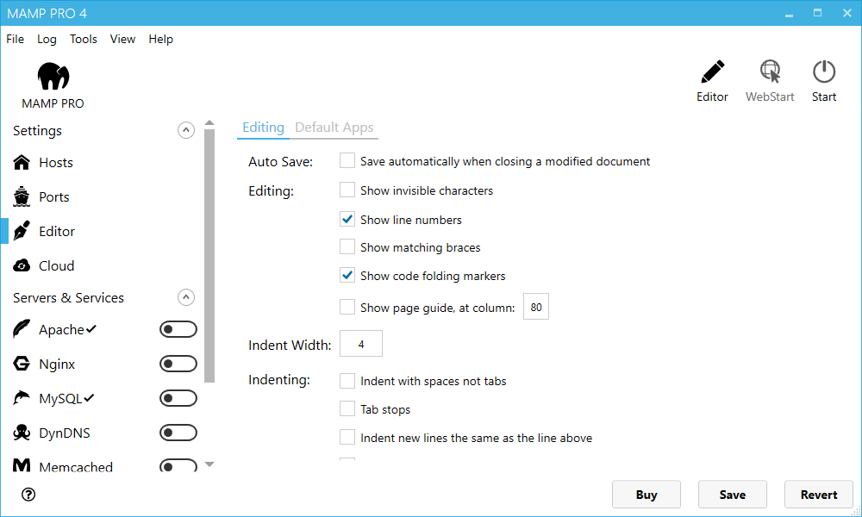Toggle the Memcached service switch
Viewport: 862px width, 517px height.
pos(178,466)
